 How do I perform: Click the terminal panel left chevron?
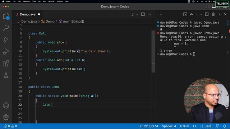click(x=220, y=14)
